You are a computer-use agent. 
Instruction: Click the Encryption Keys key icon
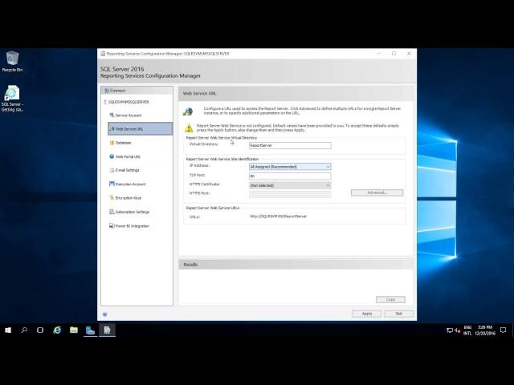tap(112, 198)
